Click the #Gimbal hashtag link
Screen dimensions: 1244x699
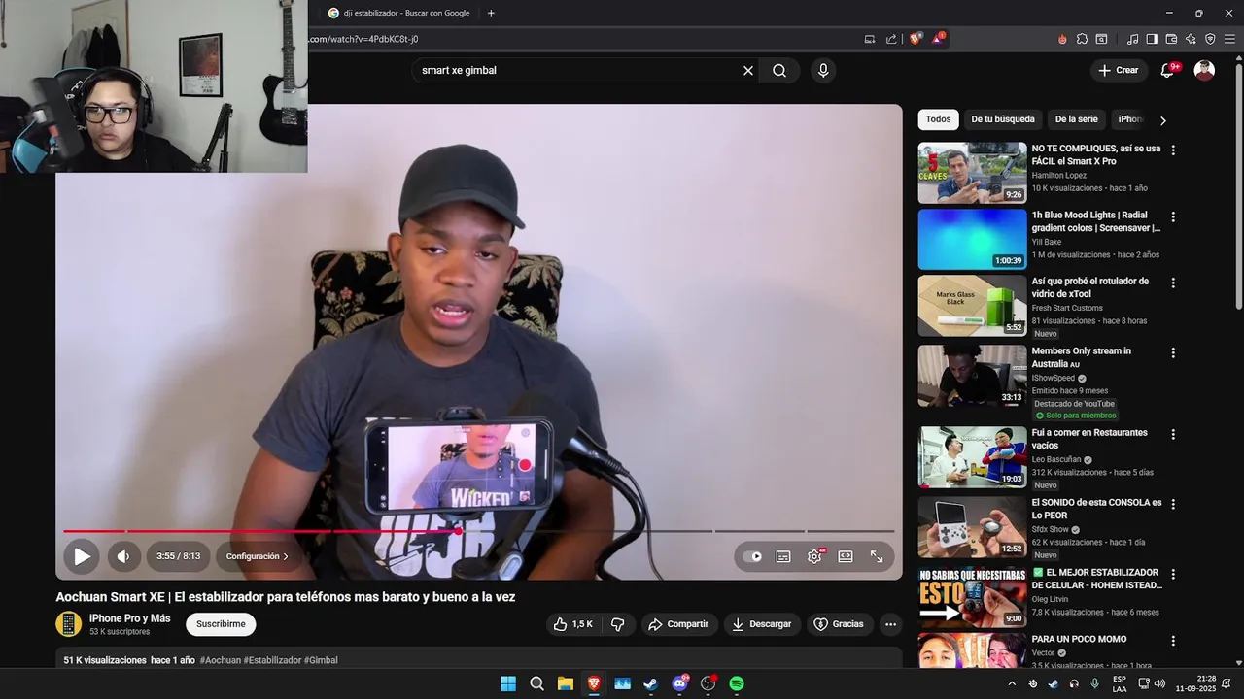[321, 660]
